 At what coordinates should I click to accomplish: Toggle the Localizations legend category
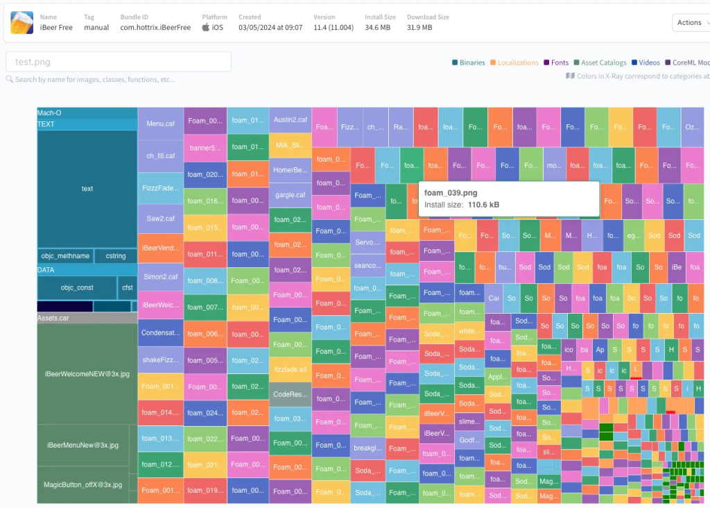click(x=514, y=62)
